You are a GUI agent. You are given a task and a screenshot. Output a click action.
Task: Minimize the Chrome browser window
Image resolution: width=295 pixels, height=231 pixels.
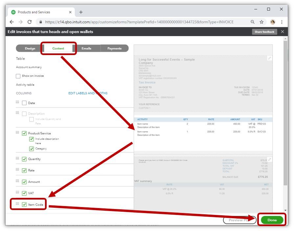(256, 9)
